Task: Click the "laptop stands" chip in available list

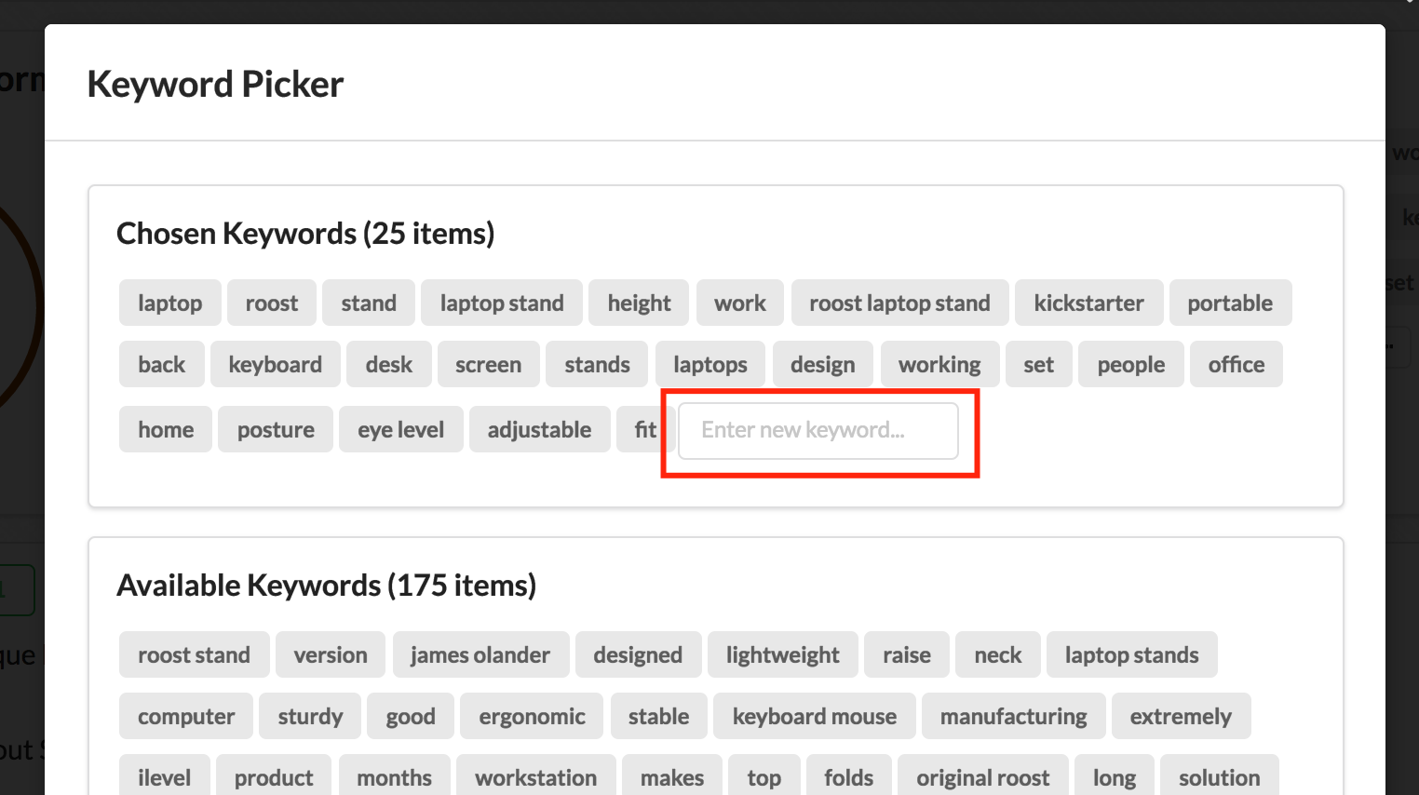Action: [1131, 654]
